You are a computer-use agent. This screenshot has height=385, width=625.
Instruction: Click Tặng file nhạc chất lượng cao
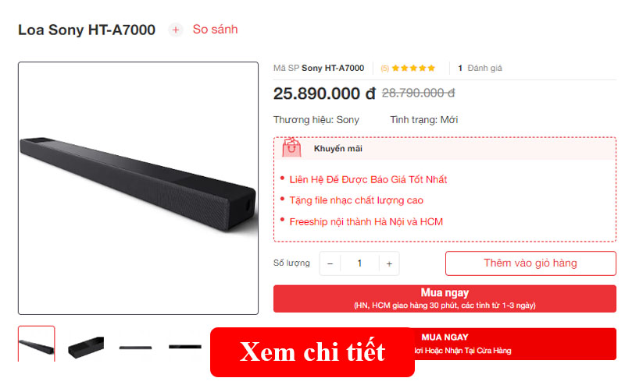coord(356,200)
